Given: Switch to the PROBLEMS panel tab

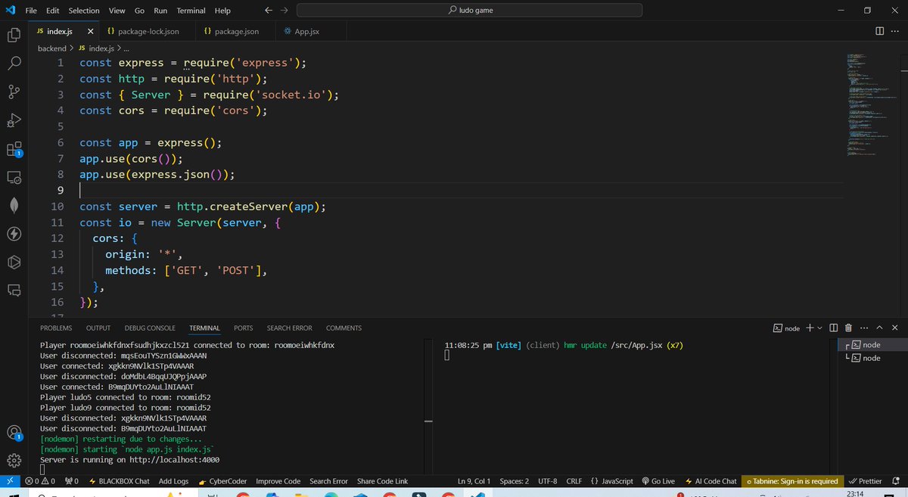Looking at the screenshot, I should point(56,328).
